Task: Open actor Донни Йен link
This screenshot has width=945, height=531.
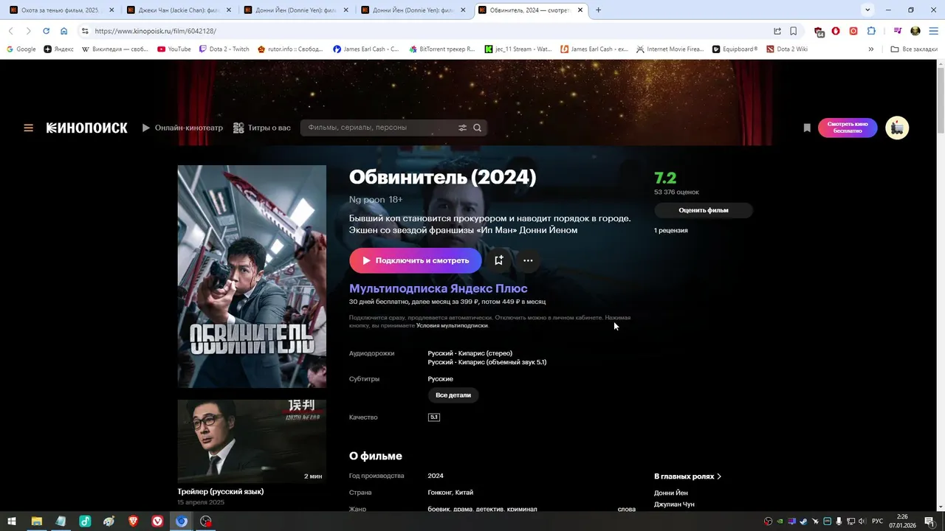Action: 671,493
